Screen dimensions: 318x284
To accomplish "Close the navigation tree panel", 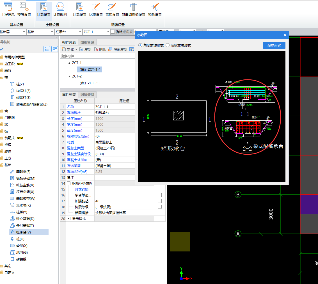I will click(x=56, y=38).
